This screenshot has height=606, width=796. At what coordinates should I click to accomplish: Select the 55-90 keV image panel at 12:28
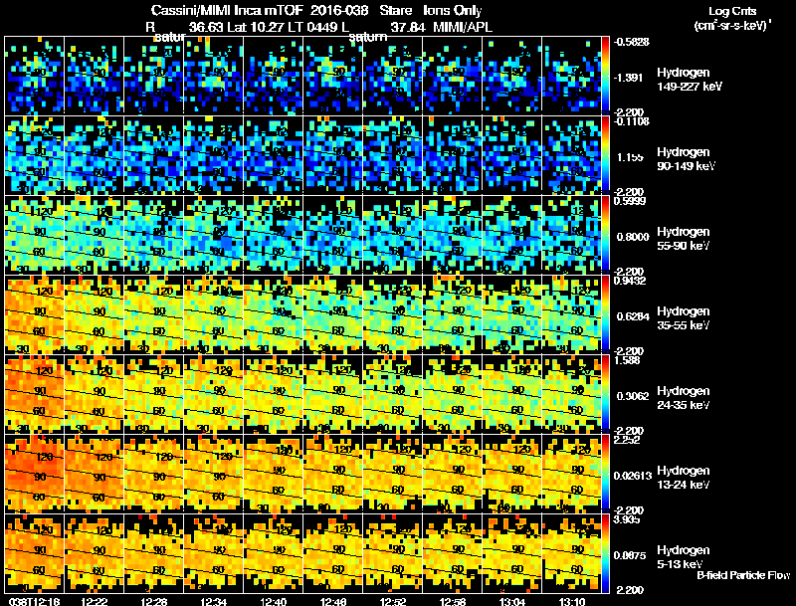pyautogui.click(x=154, y=235)
